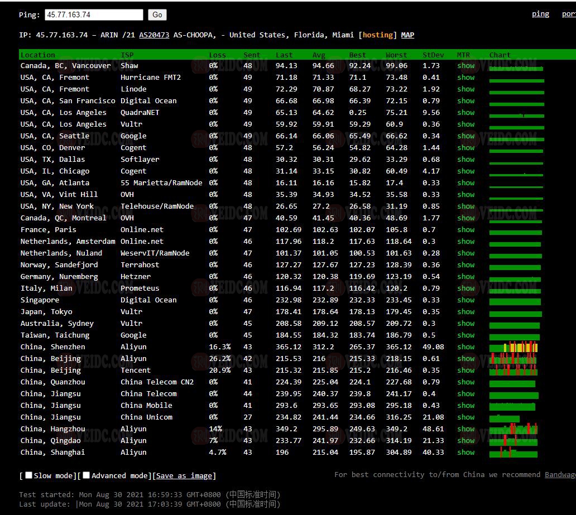
Task: Open the AS20473 link
Action: coord(154,35)
